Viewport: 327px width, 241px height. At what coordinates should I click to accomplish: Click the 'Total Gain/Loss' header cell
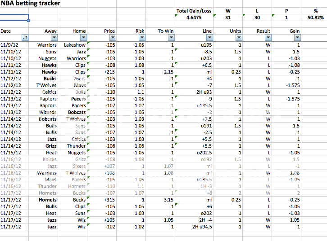194,11
